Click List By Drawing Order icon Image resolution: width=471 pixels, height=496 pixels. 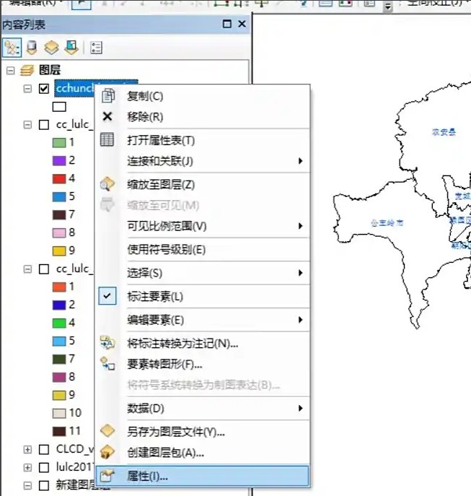click(12, 48)
